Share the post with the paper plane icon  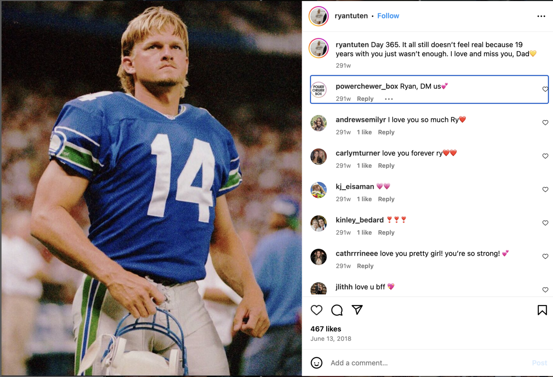tap(357, 310)
